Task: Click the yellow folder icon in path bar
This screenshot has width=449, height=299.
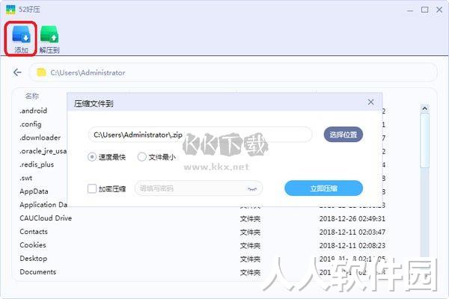Action: coord(41,73)
